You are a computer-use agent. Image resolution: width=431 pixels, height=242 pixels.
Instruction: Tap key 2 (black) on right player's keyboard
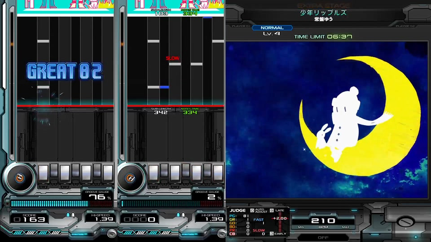164,171
